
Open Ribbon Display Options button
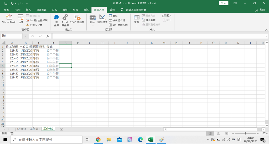click(235, 3)
